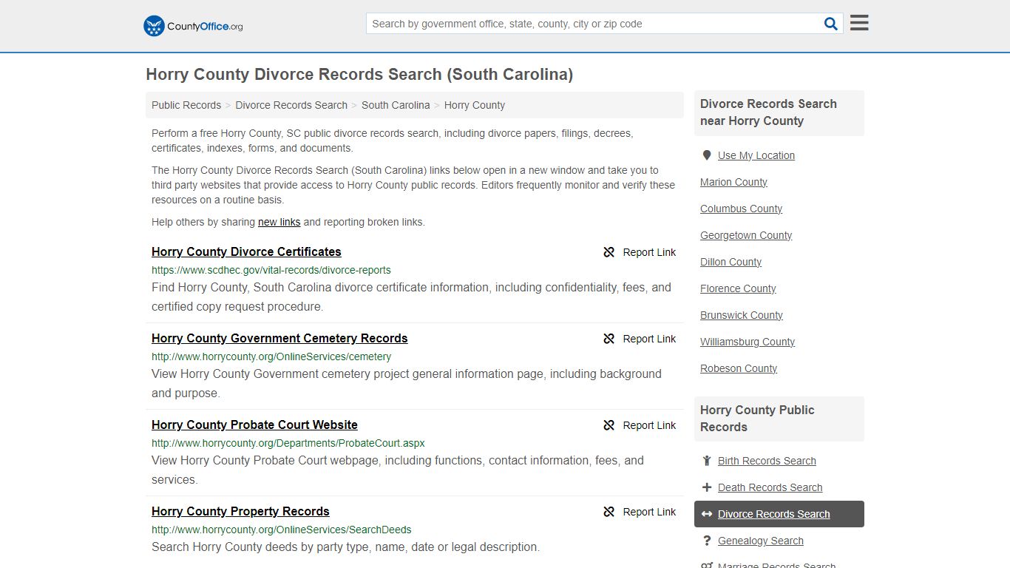The image size is (1010, 568).
Task: Visit the horrycounty.org cemetery URL
Action: 271,356
